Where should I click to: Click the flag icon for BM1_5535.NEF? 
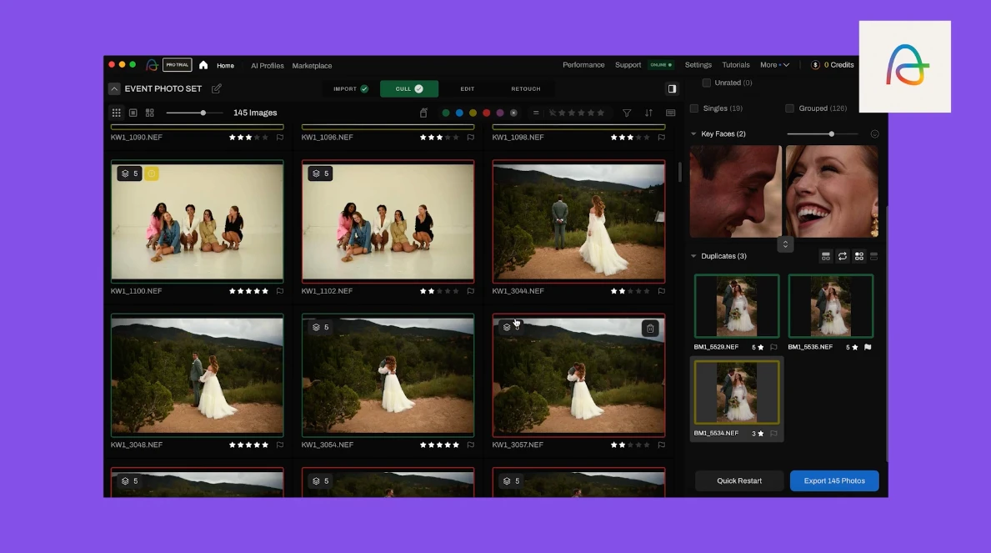click(868, 347)
